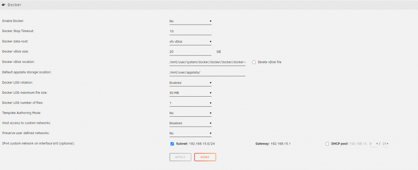Click the Docker vDisk location path field
Viewport: 418px width, 170px height.
click(207, 62)
